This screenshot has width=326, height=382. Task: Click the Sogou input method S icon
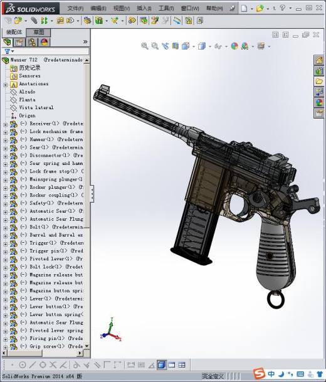[259, 373]
